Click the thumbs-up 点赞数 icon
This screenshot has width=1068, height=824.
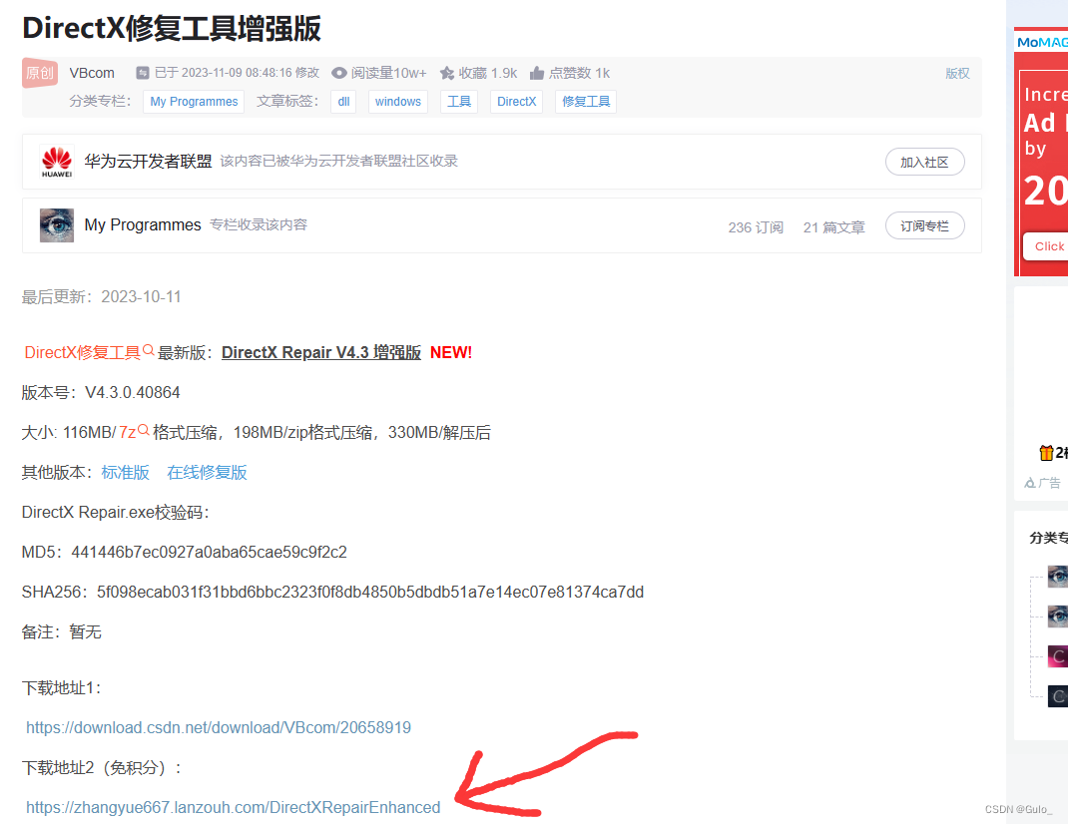pyautogui.click(x=537, y=73)
